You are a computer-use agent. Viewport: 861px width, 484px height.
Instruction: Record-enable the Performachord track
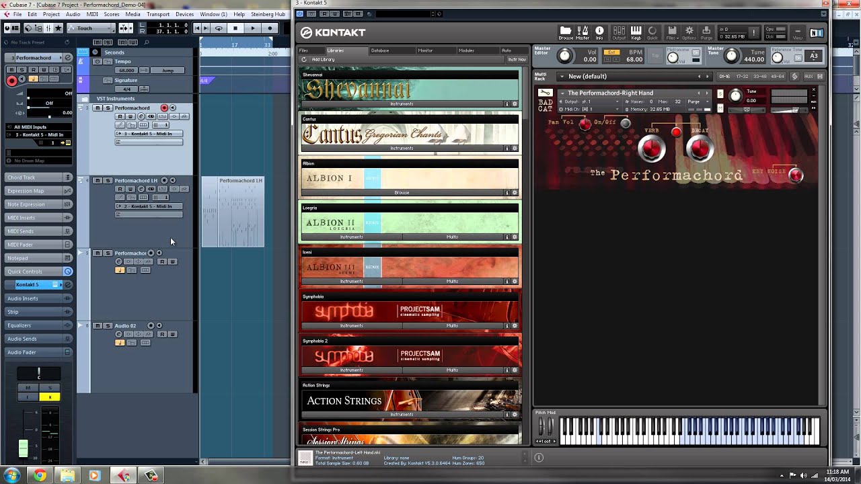point(164,108)
